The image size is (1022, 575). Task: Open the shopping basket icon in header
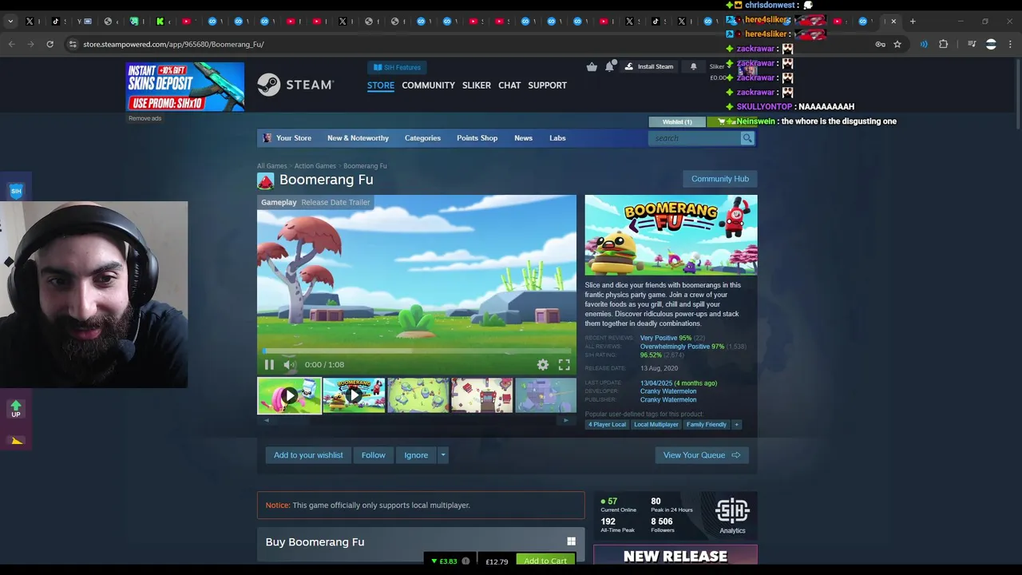(592, 67)
